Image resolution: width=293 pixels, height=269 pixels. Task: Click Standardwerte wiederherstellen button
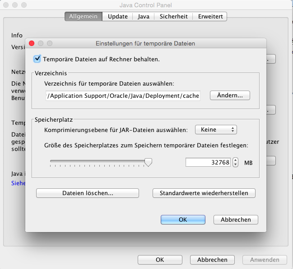(x=204, y=193)
